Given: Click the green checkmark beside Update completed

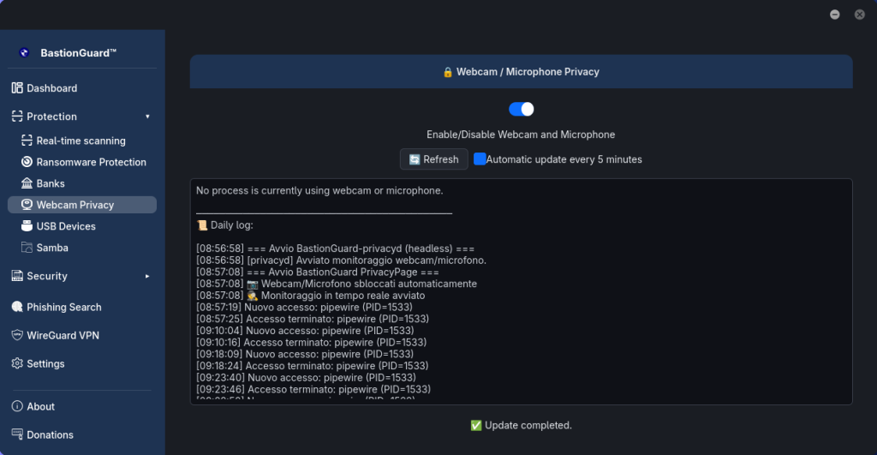Looking at the screenshot, I should [476, 426].
